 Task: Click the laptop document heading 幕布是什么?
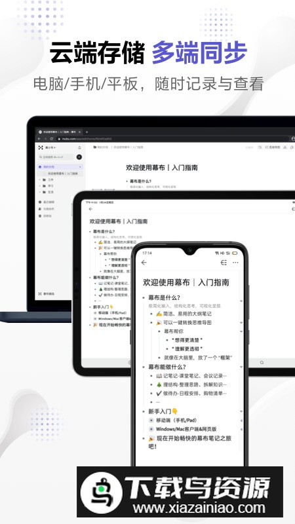tap(140, 181)
